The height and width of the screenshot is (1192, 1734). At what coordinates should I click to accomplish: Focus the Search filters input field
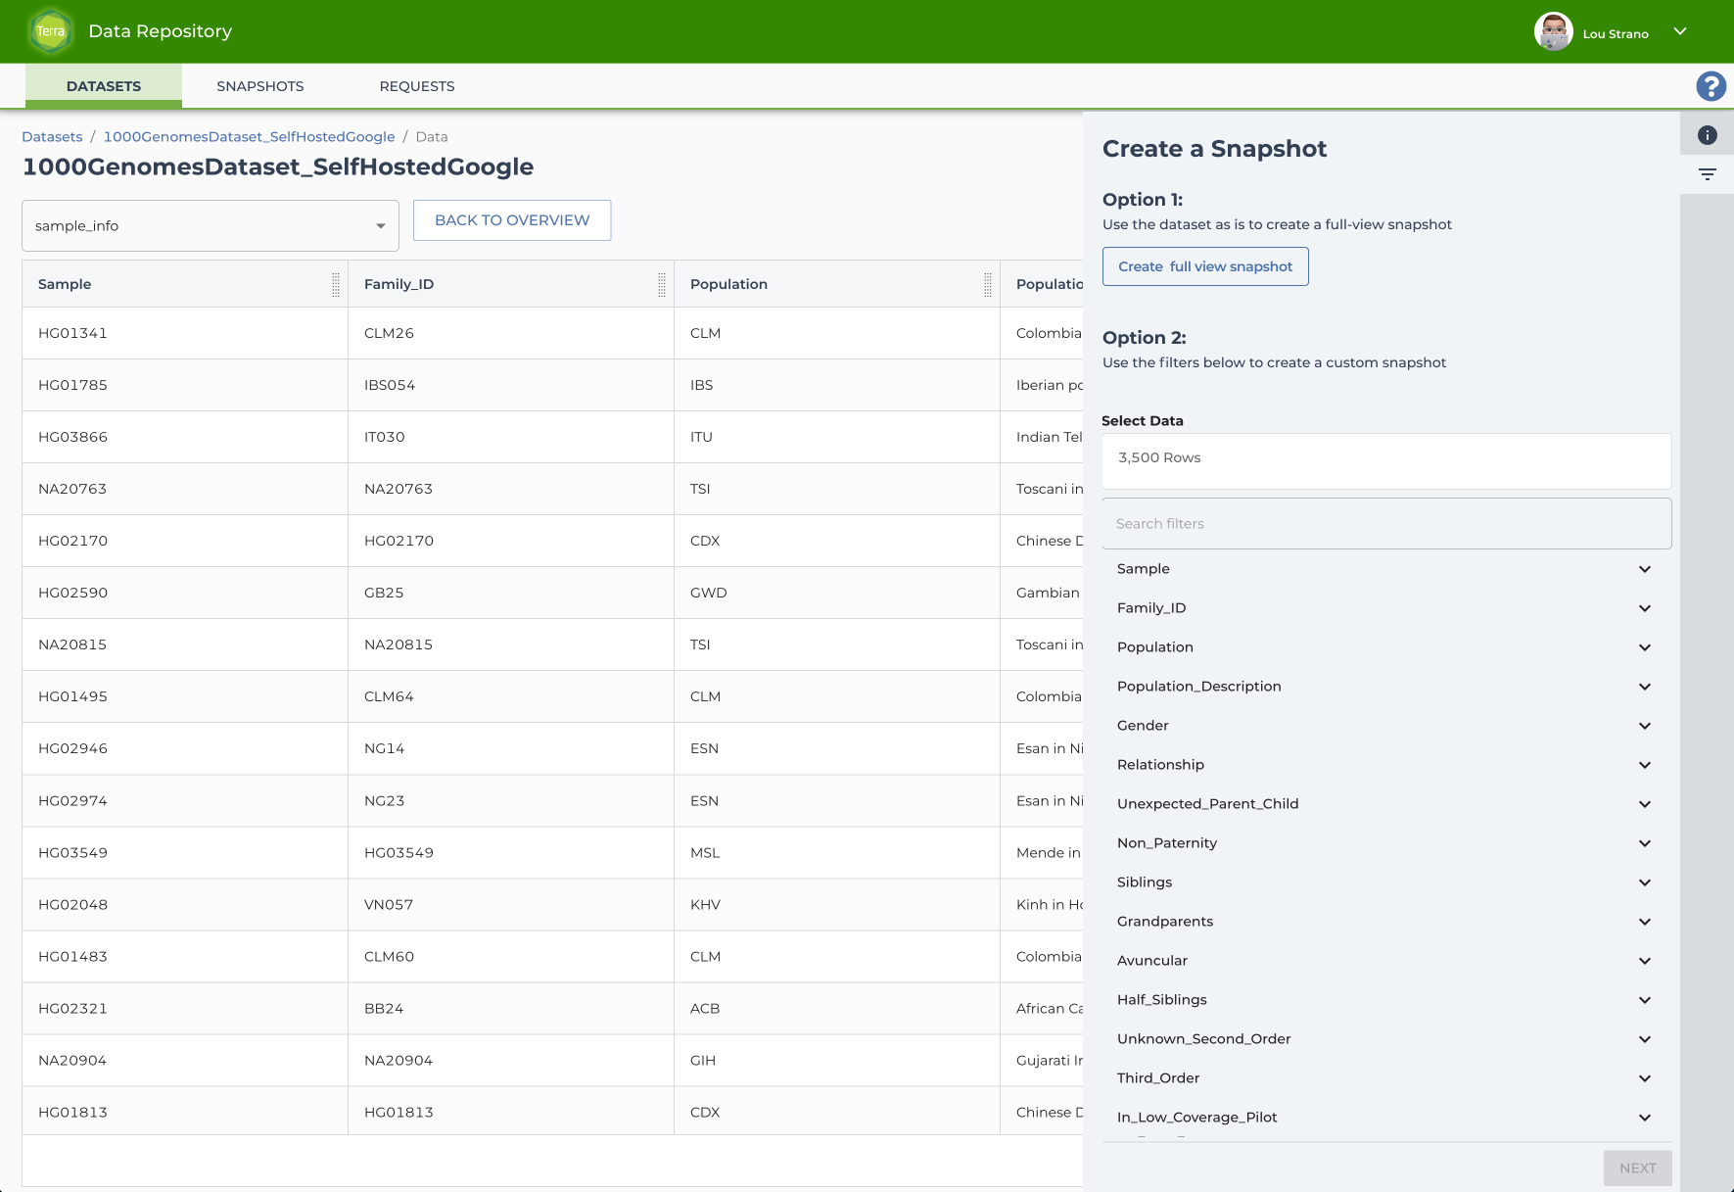point(1386,524)
